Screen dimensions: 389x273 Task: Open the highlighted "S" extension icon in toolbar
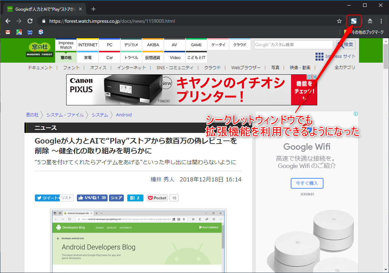[354, 21]
